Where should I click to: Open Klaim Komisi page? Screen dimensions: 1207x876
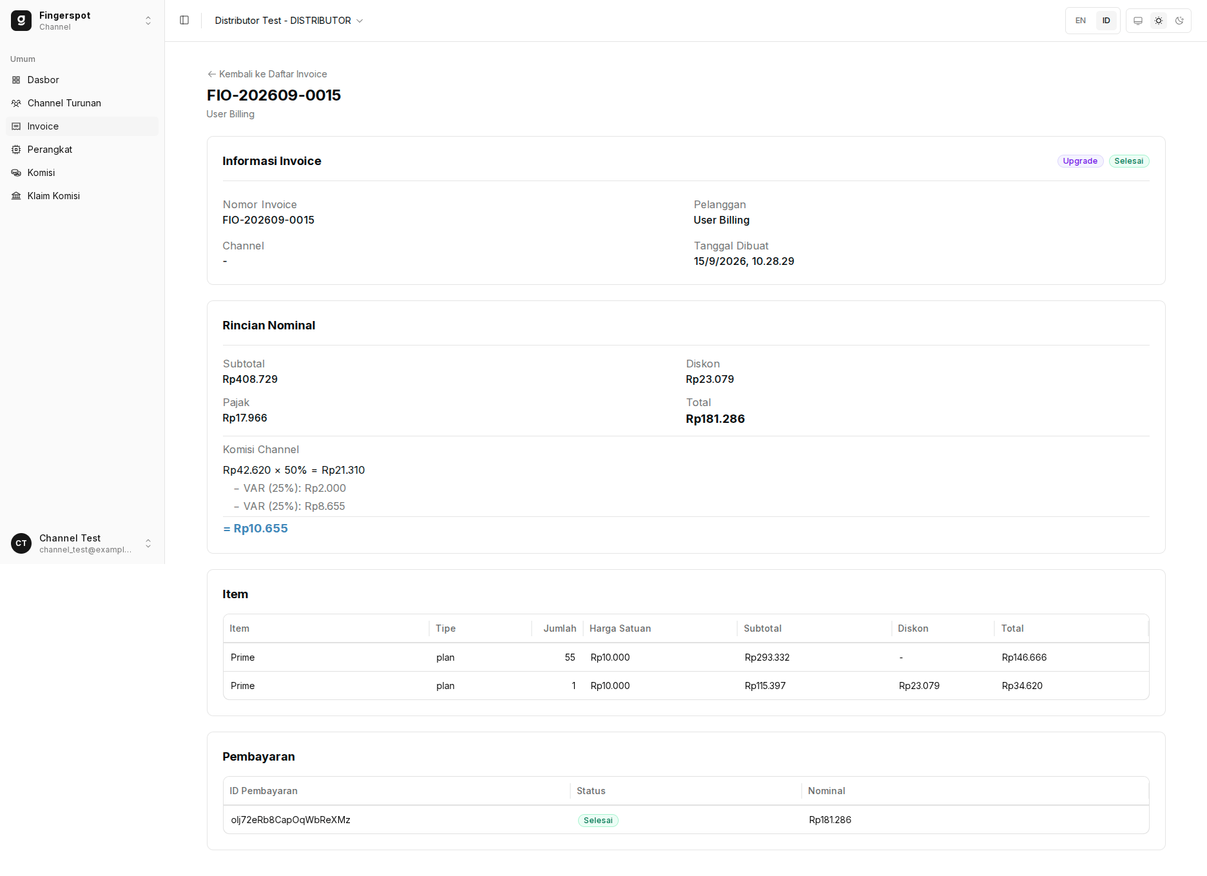(x=82, y=196)
